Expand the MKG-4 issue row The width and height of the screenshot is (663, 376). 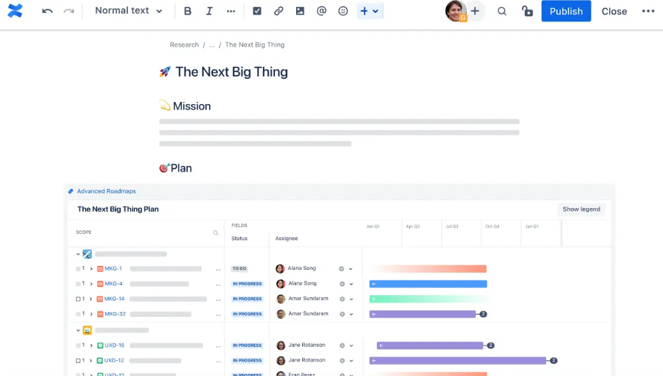pyautogui.click(x=91, y=284)
